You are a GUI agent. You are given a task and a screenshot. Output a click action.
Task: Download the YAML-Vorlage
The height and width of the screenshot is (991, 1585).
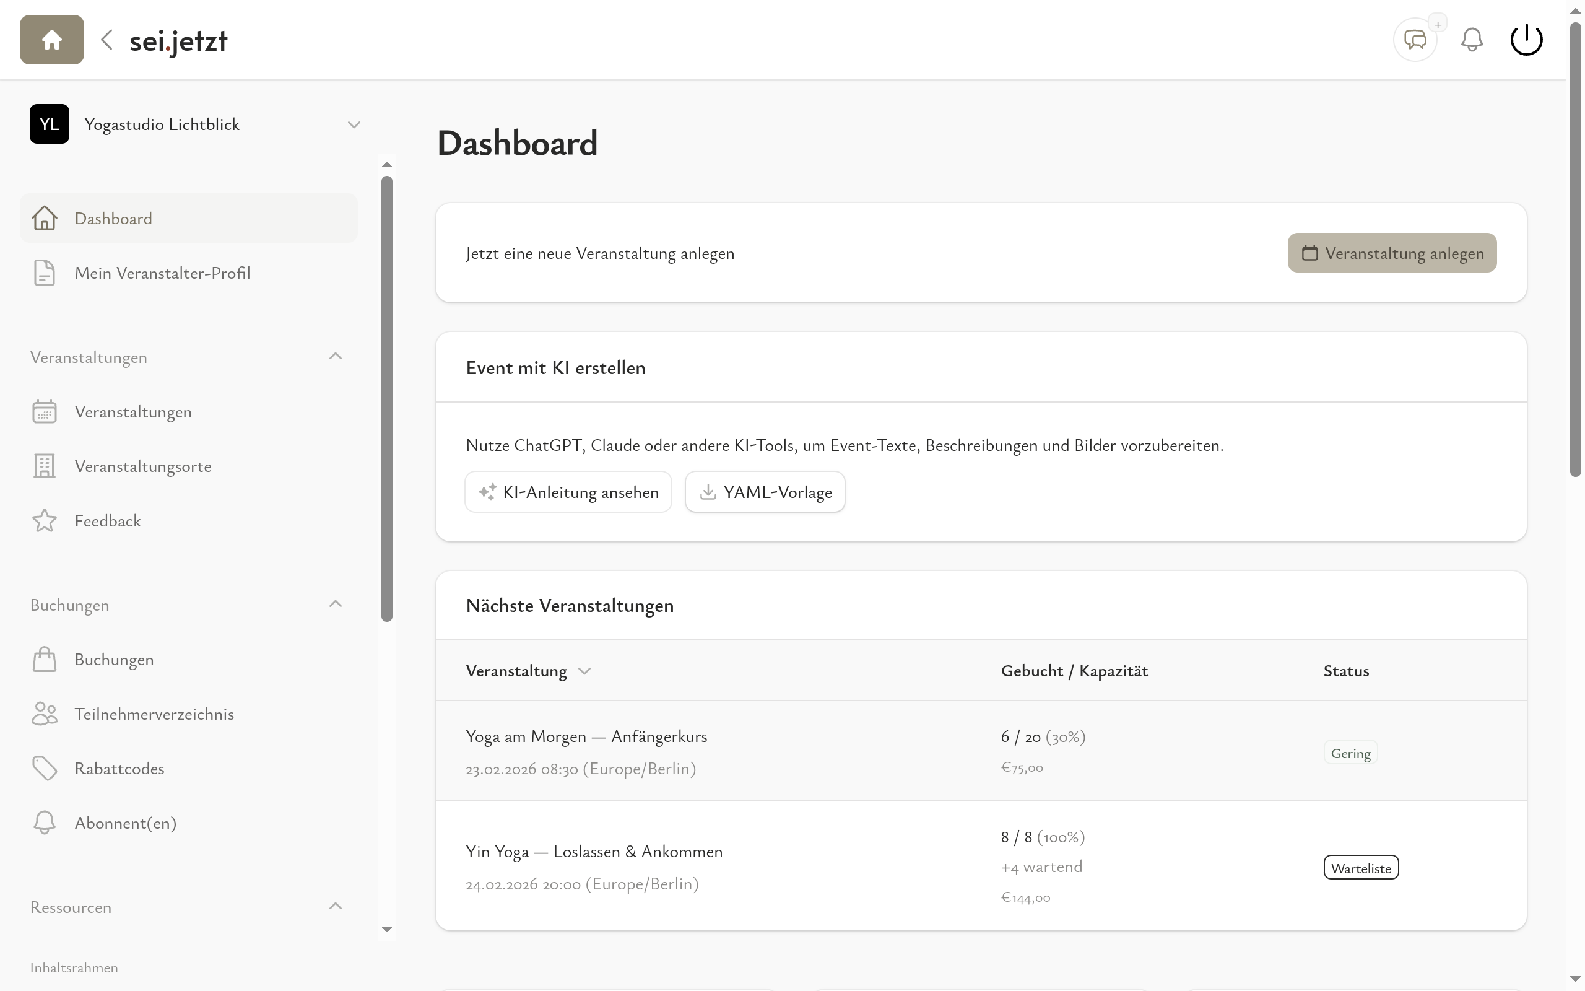tap(765, 492)
